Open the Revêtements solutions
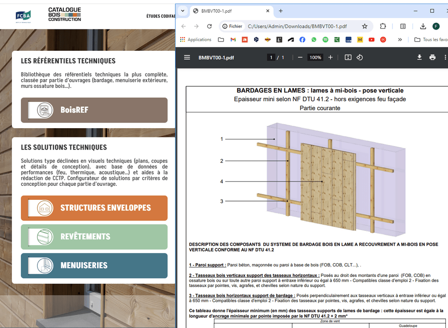This screenshot has width=448, height=328. [x=94, y=237]
